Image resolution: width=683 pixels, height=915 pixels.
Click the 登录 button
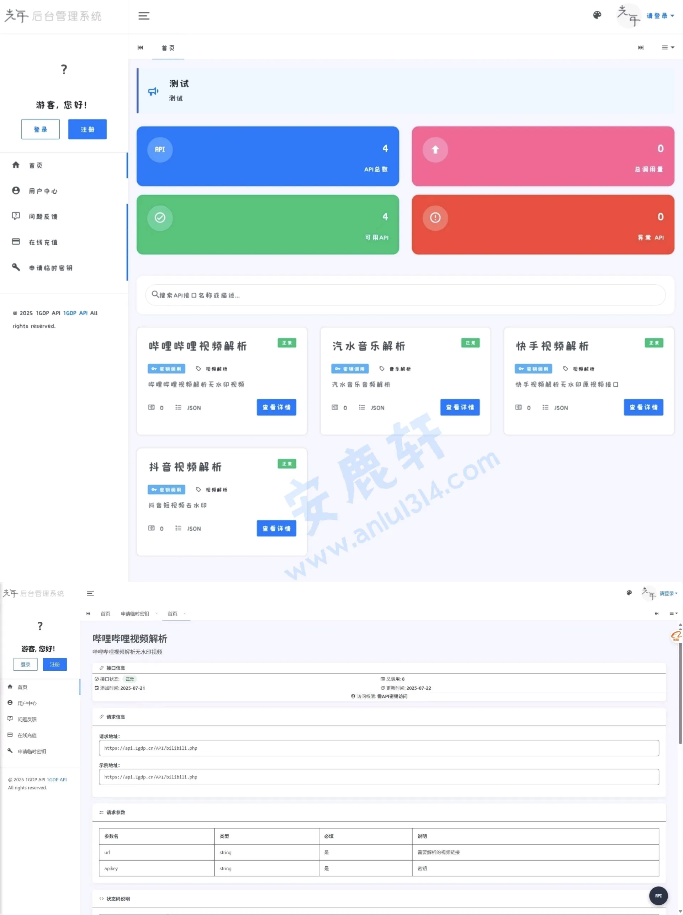(x=40, y=129)
